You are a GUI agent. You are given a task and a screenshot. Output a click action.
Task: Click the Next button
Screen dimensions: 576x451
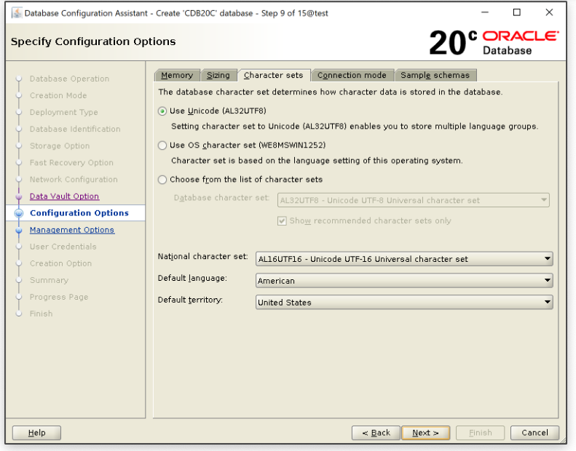click(x=425, y=433)
